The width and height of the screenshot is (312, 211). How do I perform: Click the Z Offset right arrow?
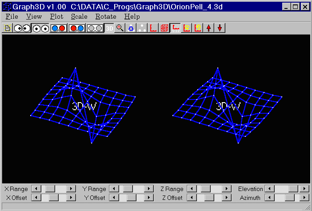227,198
